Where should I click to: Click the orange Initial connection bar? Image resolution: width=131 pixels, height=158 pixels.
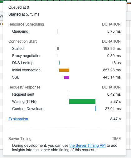pos(64,70)
